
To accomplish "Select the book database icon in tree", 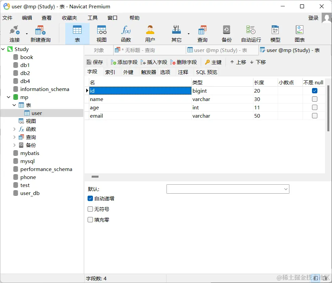I will point(16,57).
